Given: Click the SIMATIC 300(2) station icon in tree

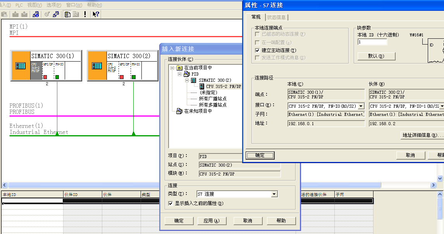Looking at the screenshot, I should pos(194,80).
